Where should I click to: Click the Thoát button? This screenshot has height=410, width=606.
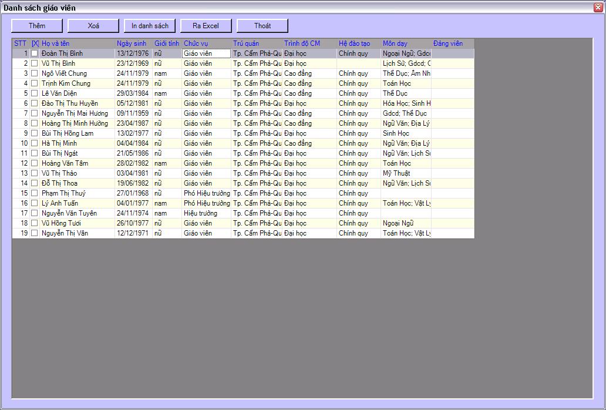pyautogui.click(x=262, y=26)
